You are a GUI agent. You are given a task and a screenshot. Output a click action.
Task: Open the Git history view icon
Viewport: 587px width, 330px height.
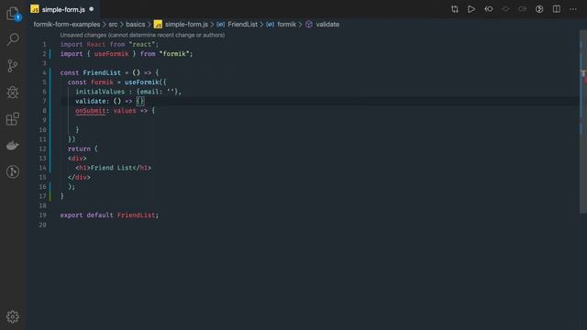(x=13, y=171)
